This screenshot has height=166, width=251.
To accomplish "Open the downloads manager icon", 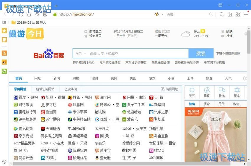I will click(x=230, y=14).
